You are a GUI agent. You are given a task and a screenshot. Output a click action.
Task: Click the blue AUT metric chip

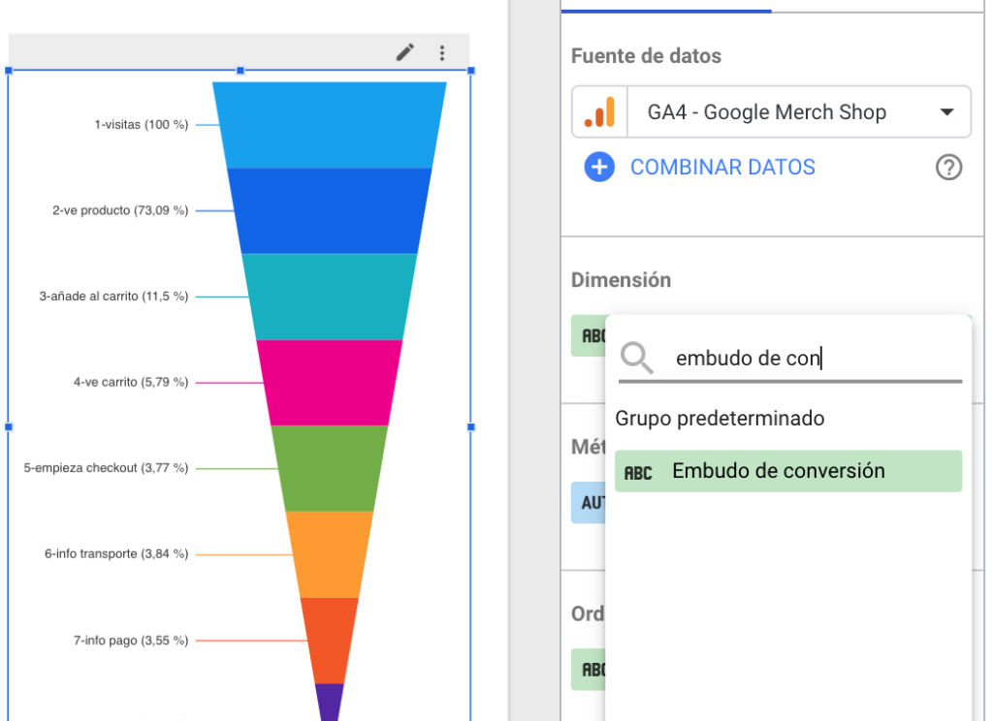coord(588,503)
